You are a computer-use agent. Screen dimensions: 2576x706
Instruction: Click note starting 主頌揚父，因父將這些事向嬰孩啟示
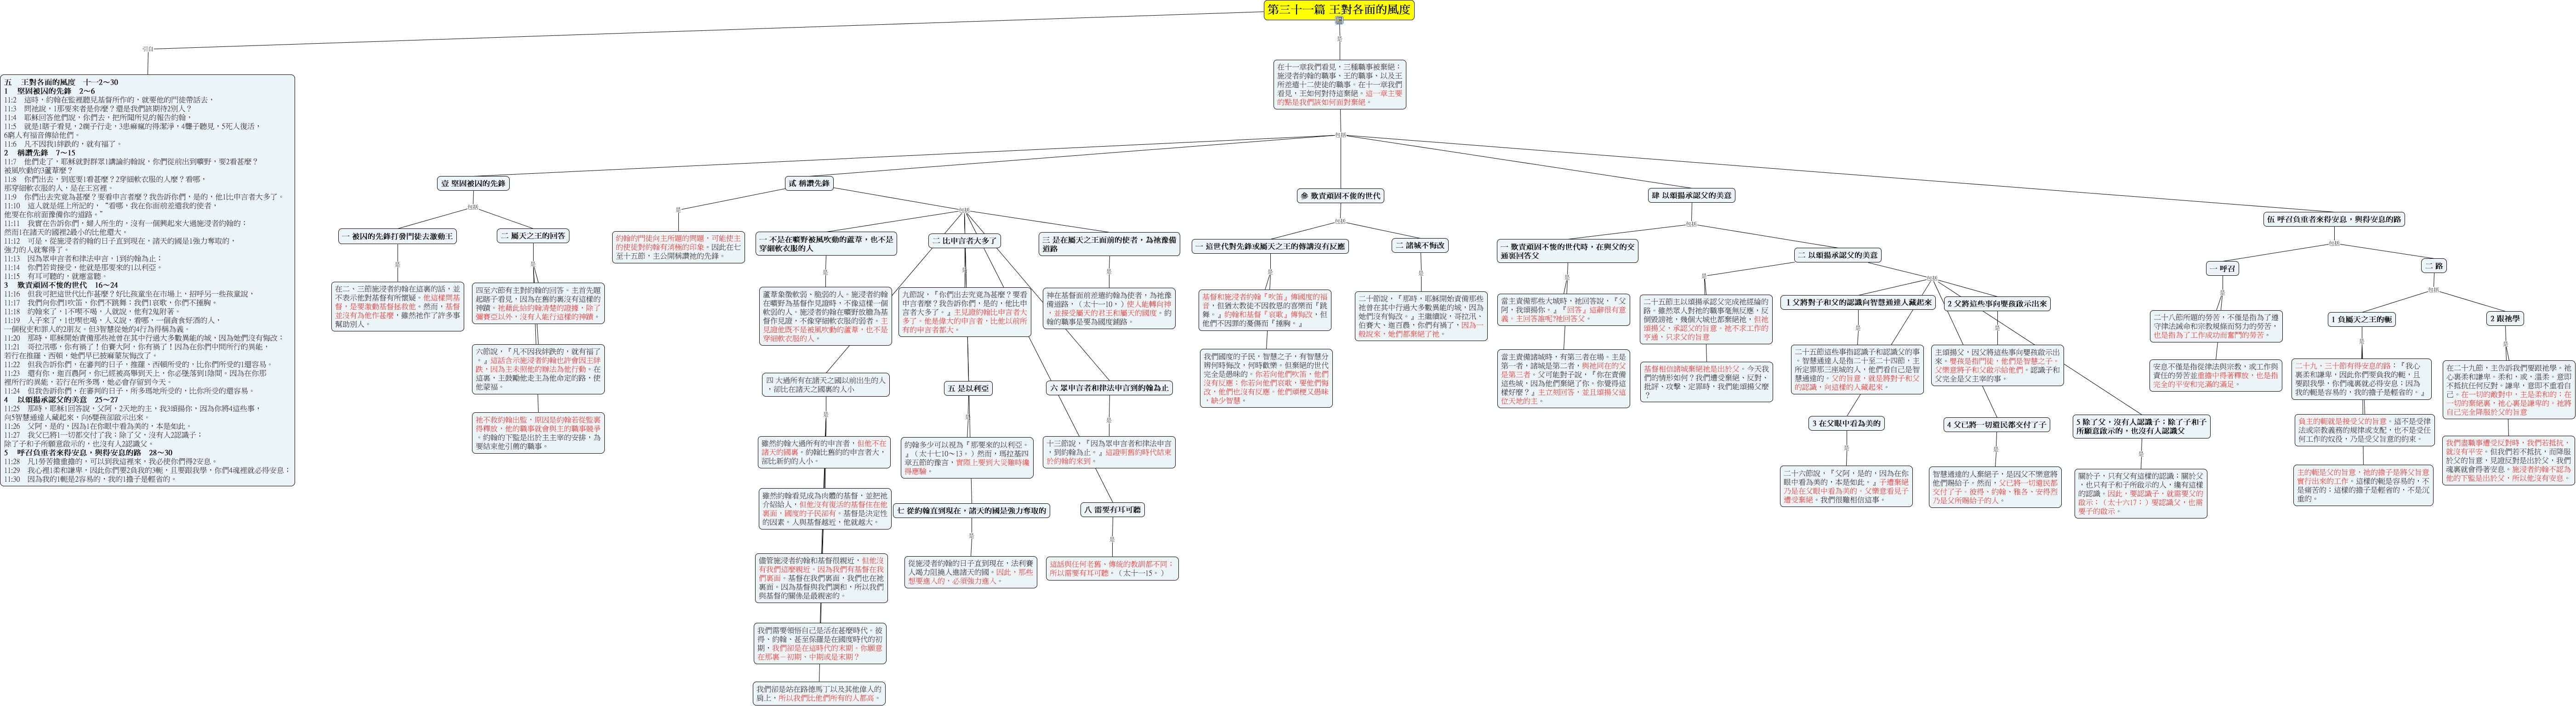tap(1997, 366)
